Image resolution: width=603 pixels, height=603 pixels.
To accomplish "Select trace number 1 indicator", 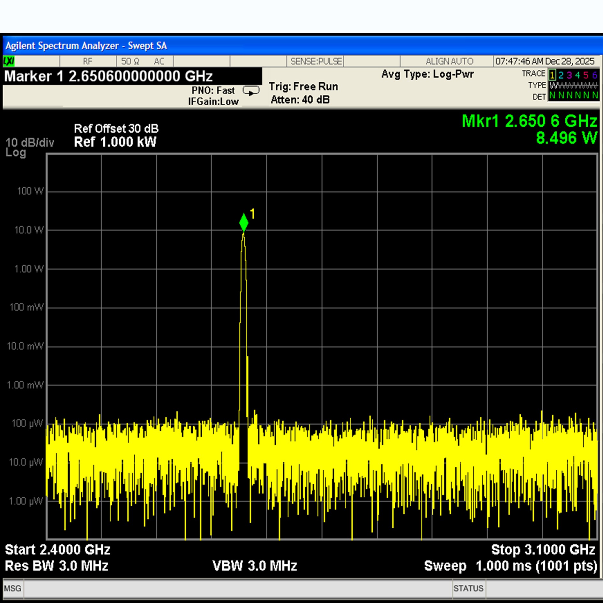I will [552, 75].
